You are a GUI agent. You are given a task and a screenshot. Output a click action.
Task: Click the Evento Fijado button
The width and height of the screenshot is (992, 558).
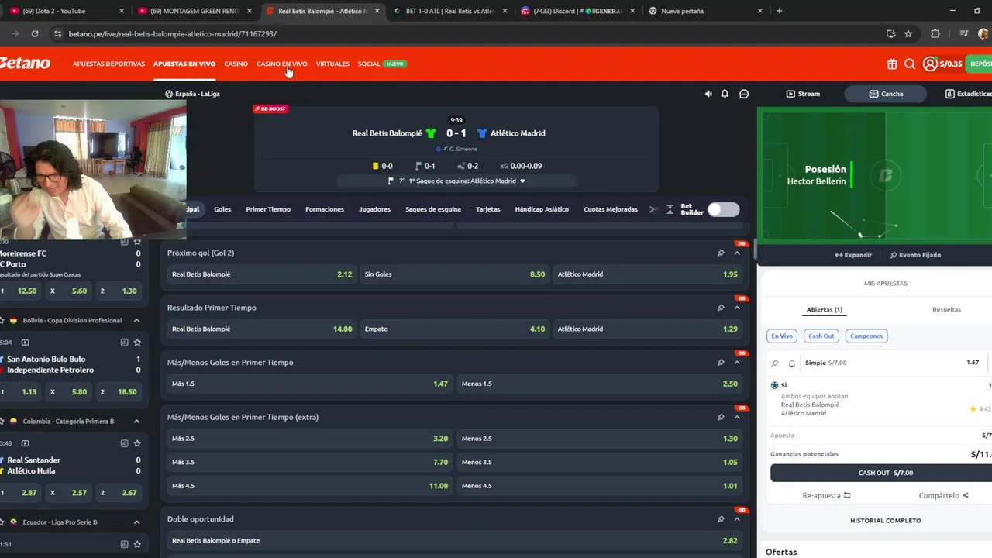[915, 255]
